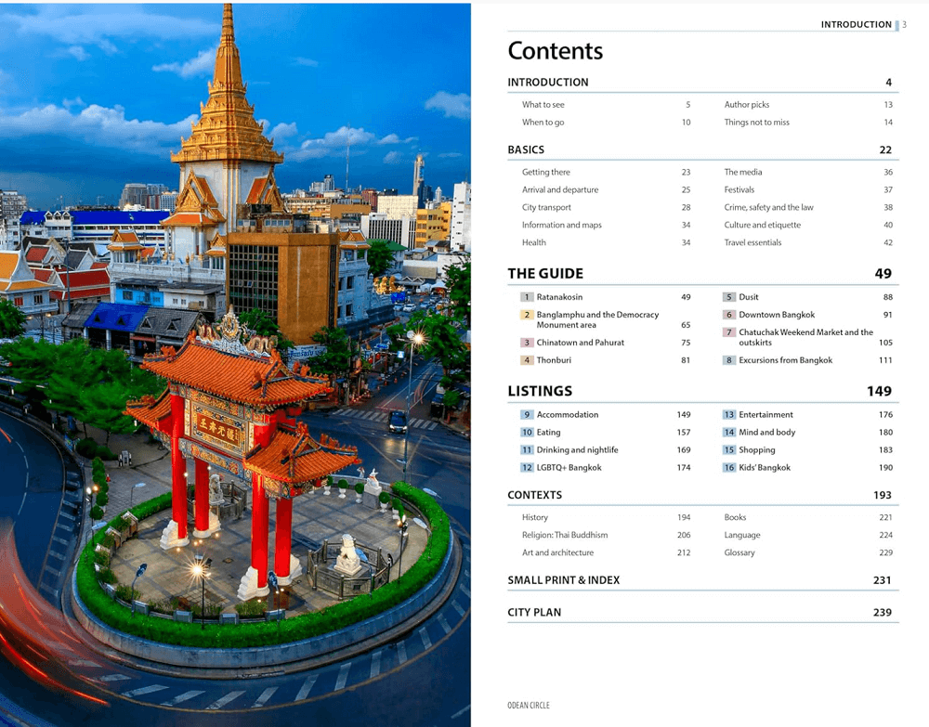929x727 pixels.
Task: Click the number 4 badge next to Thonburi
Action: (x=527, y=360)
